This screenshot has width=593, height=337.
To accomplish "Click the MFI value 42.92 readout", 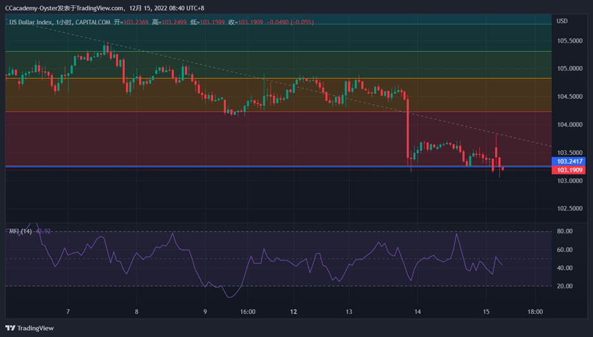I will pos(44,231).
